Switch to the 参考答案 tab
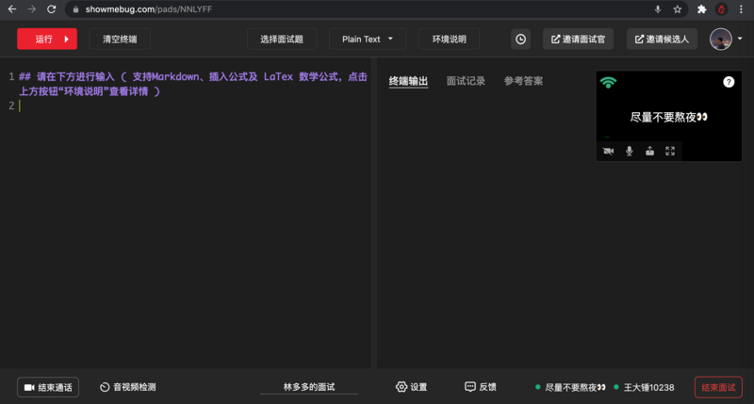Viewport: 754px width, 404px height. point(523,81)
